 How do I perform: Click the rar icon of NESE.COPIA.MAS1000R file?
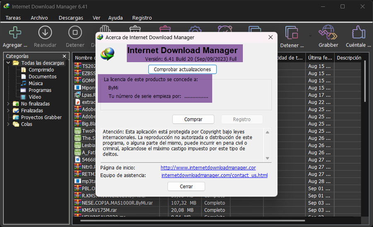[78, 203]
